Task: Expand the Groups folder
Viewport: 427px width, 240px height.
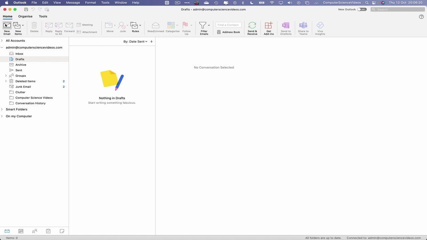Action: point(6,76)
